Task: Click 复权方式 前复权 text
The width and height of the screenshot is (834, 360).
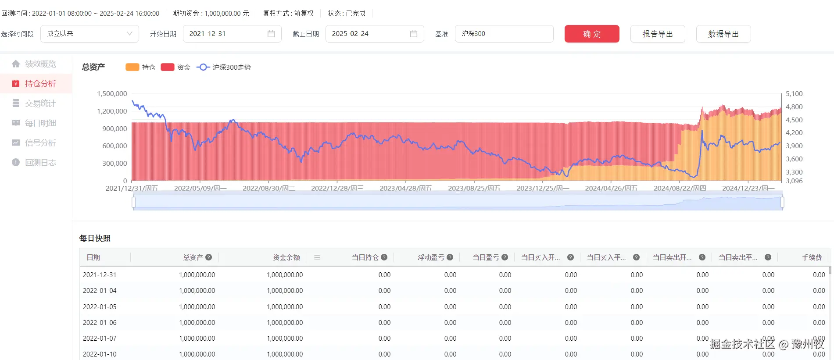Action: pyautogui.click(x=288, y=14)
